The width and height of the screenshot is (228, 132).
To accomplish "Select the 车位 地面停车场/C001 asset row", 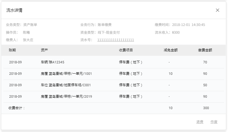I will 65,85.
